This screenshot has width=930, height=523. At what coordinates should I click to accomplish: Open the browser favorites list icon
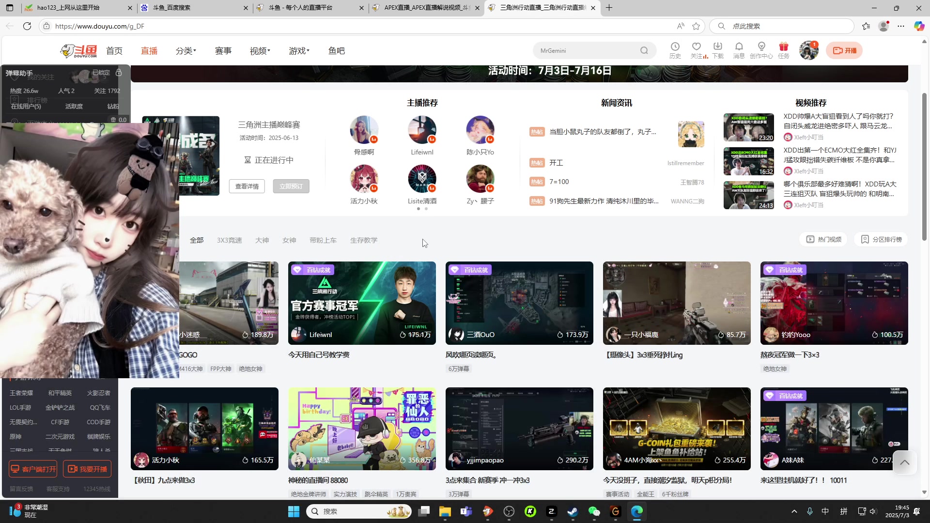866,26
